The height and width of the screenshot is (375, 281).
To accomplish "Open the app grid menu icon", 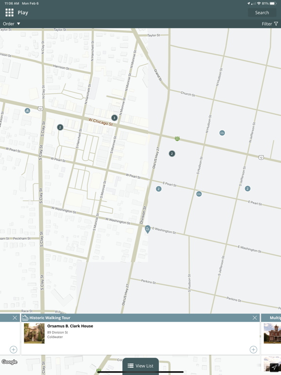I will coord(9,13).
